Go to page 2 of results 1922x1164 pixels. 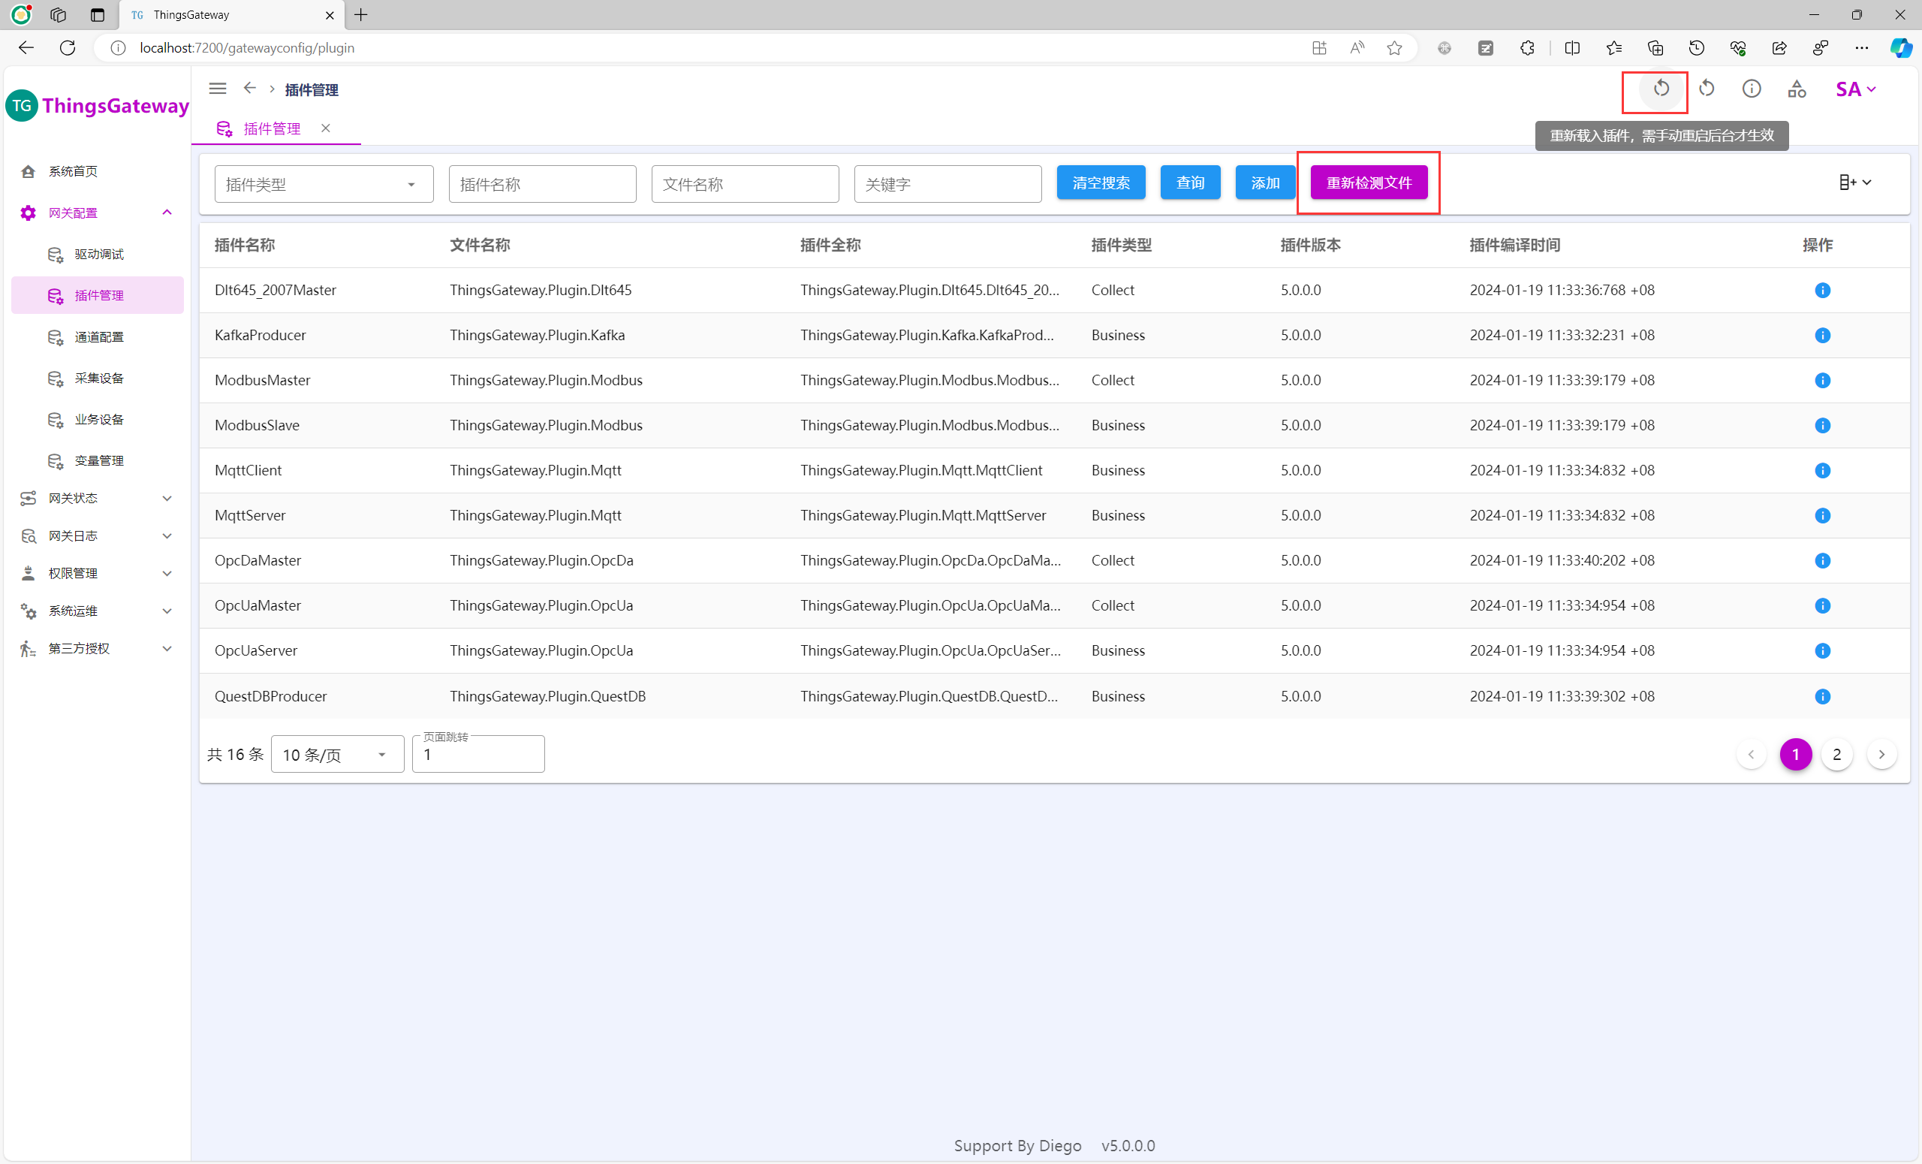pyautogui.click(x=1836, y=755)
